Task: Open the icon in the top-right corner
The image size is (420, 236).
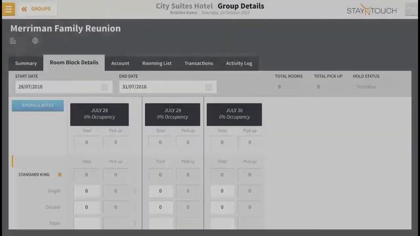Action: (x=411, y=9)
